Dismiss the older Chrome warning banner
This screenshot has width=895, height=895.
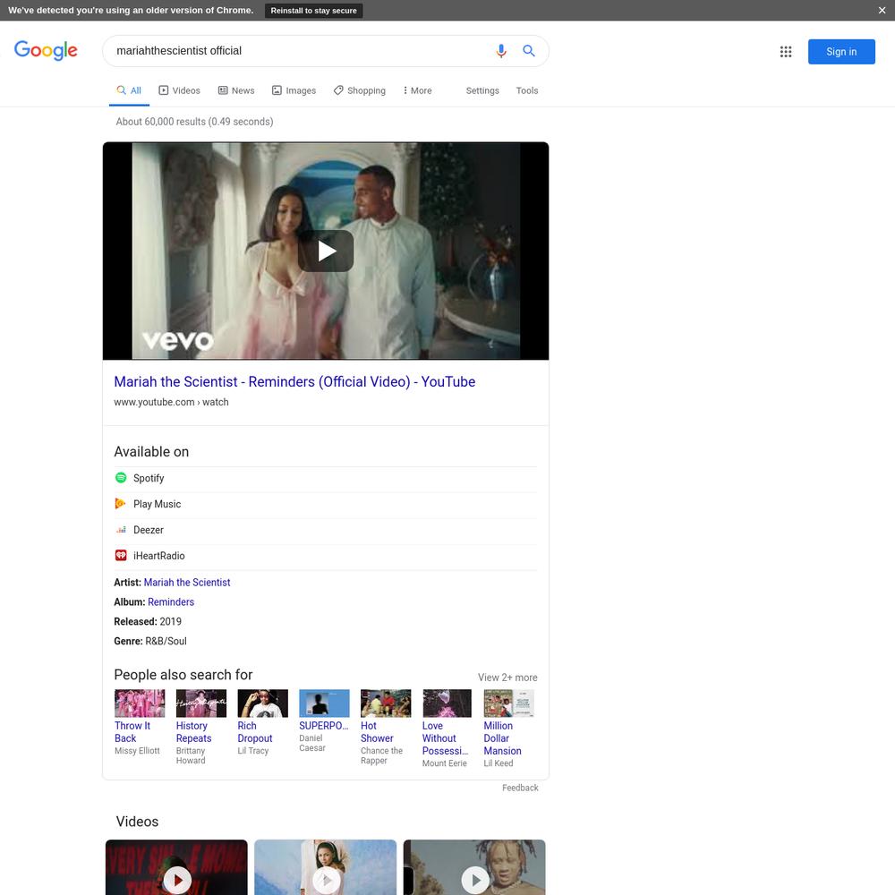tap(882, 10)
